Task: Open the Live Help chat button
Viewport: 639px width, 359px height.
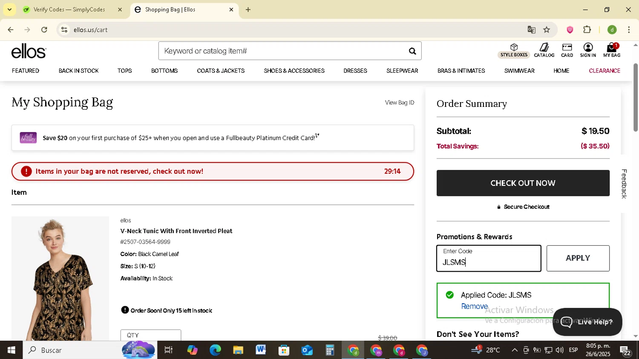Action: click(x=587, y=322)
